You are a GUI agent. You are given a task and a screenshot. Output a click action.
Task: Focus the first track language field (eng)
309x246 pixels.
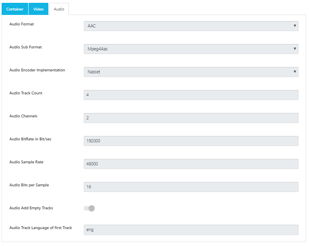coord(191,230)
